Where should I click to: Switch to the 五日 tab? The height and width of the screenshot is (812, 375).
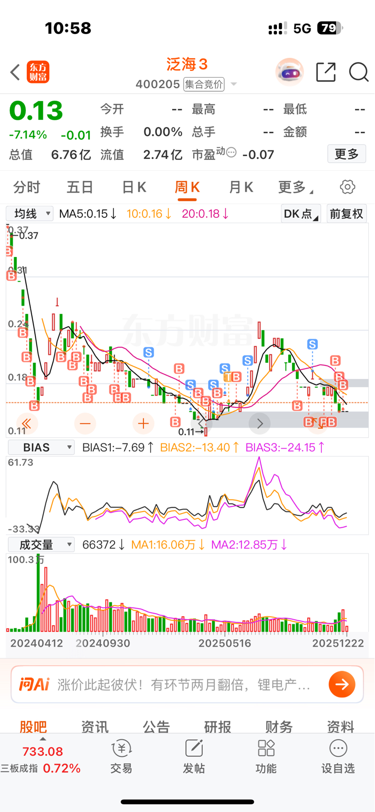80,187
